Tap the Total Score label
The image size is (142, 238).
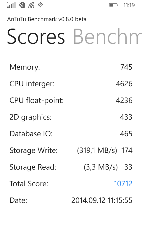click(29, 184)
